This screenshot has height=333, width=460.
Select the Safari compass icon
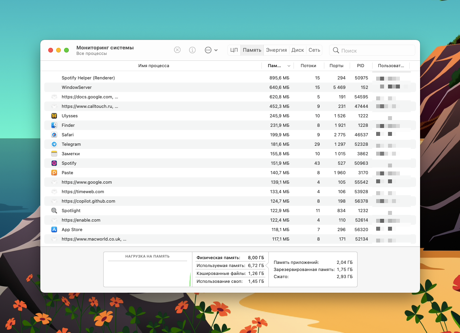tap(54, 135)
